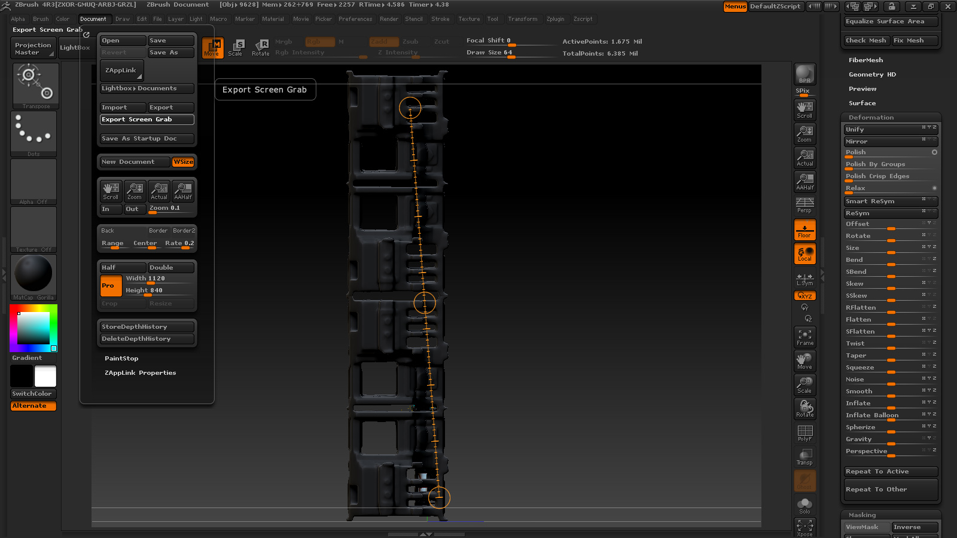Click the Frame icon in right shelf
This screenshot has width=957, height=538.
pos(804,337)
